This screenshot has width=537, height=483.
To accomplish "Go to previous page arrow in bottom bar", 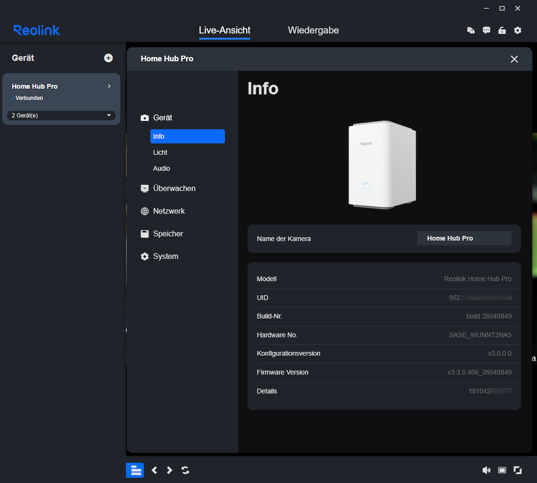I will tap(154, 470).
